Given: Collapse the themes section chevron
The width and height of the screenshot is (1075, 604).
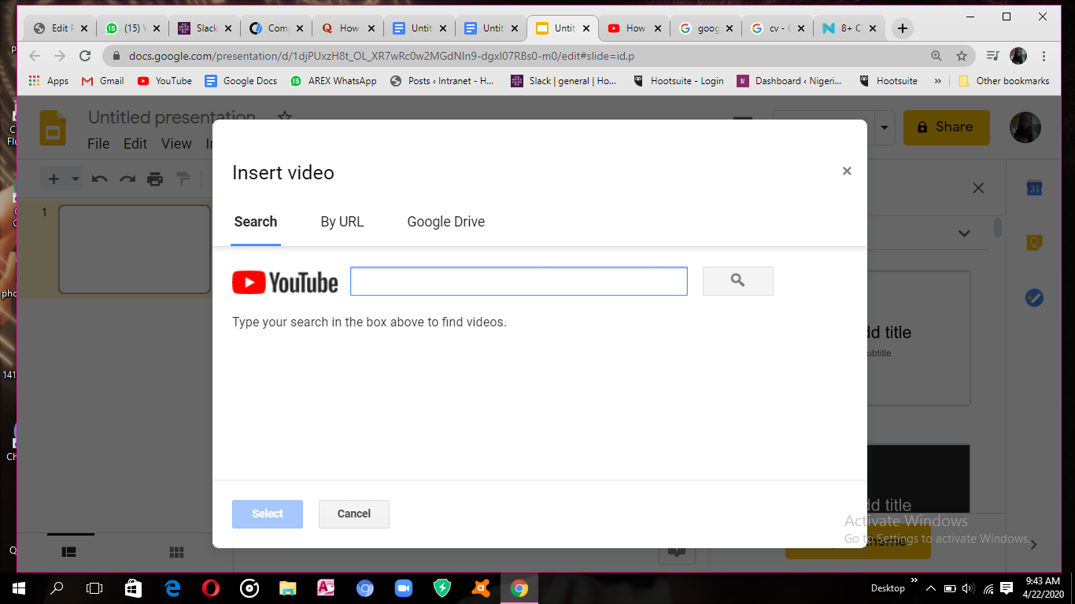Looking at the screenshot, I should (964, 234).
